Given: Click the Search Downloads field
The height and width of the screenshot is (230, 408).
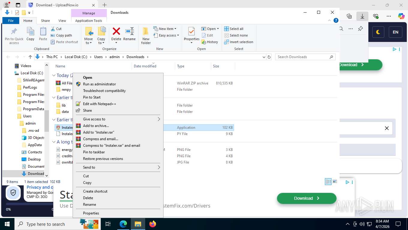Looking at the screenshot, I should coord(305,57).
